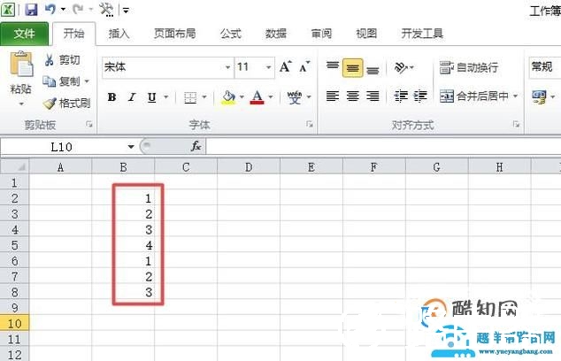Customize quick access toolbar dropdown arrow
Screen dimensions: 561x361
(126, 11)
